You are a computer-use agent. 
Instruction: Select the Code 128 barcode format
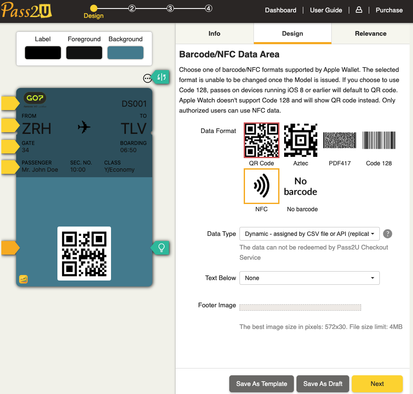[x=379, y=140]
